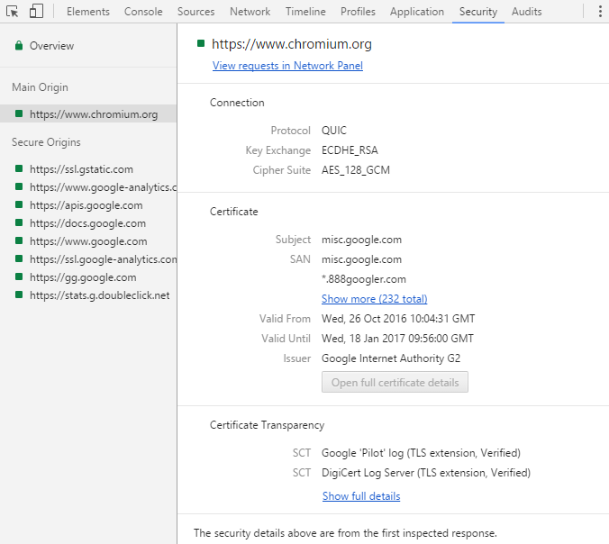Click the Connection section heading
Viewport: 609px width, 544px height.
pos(237,103)
